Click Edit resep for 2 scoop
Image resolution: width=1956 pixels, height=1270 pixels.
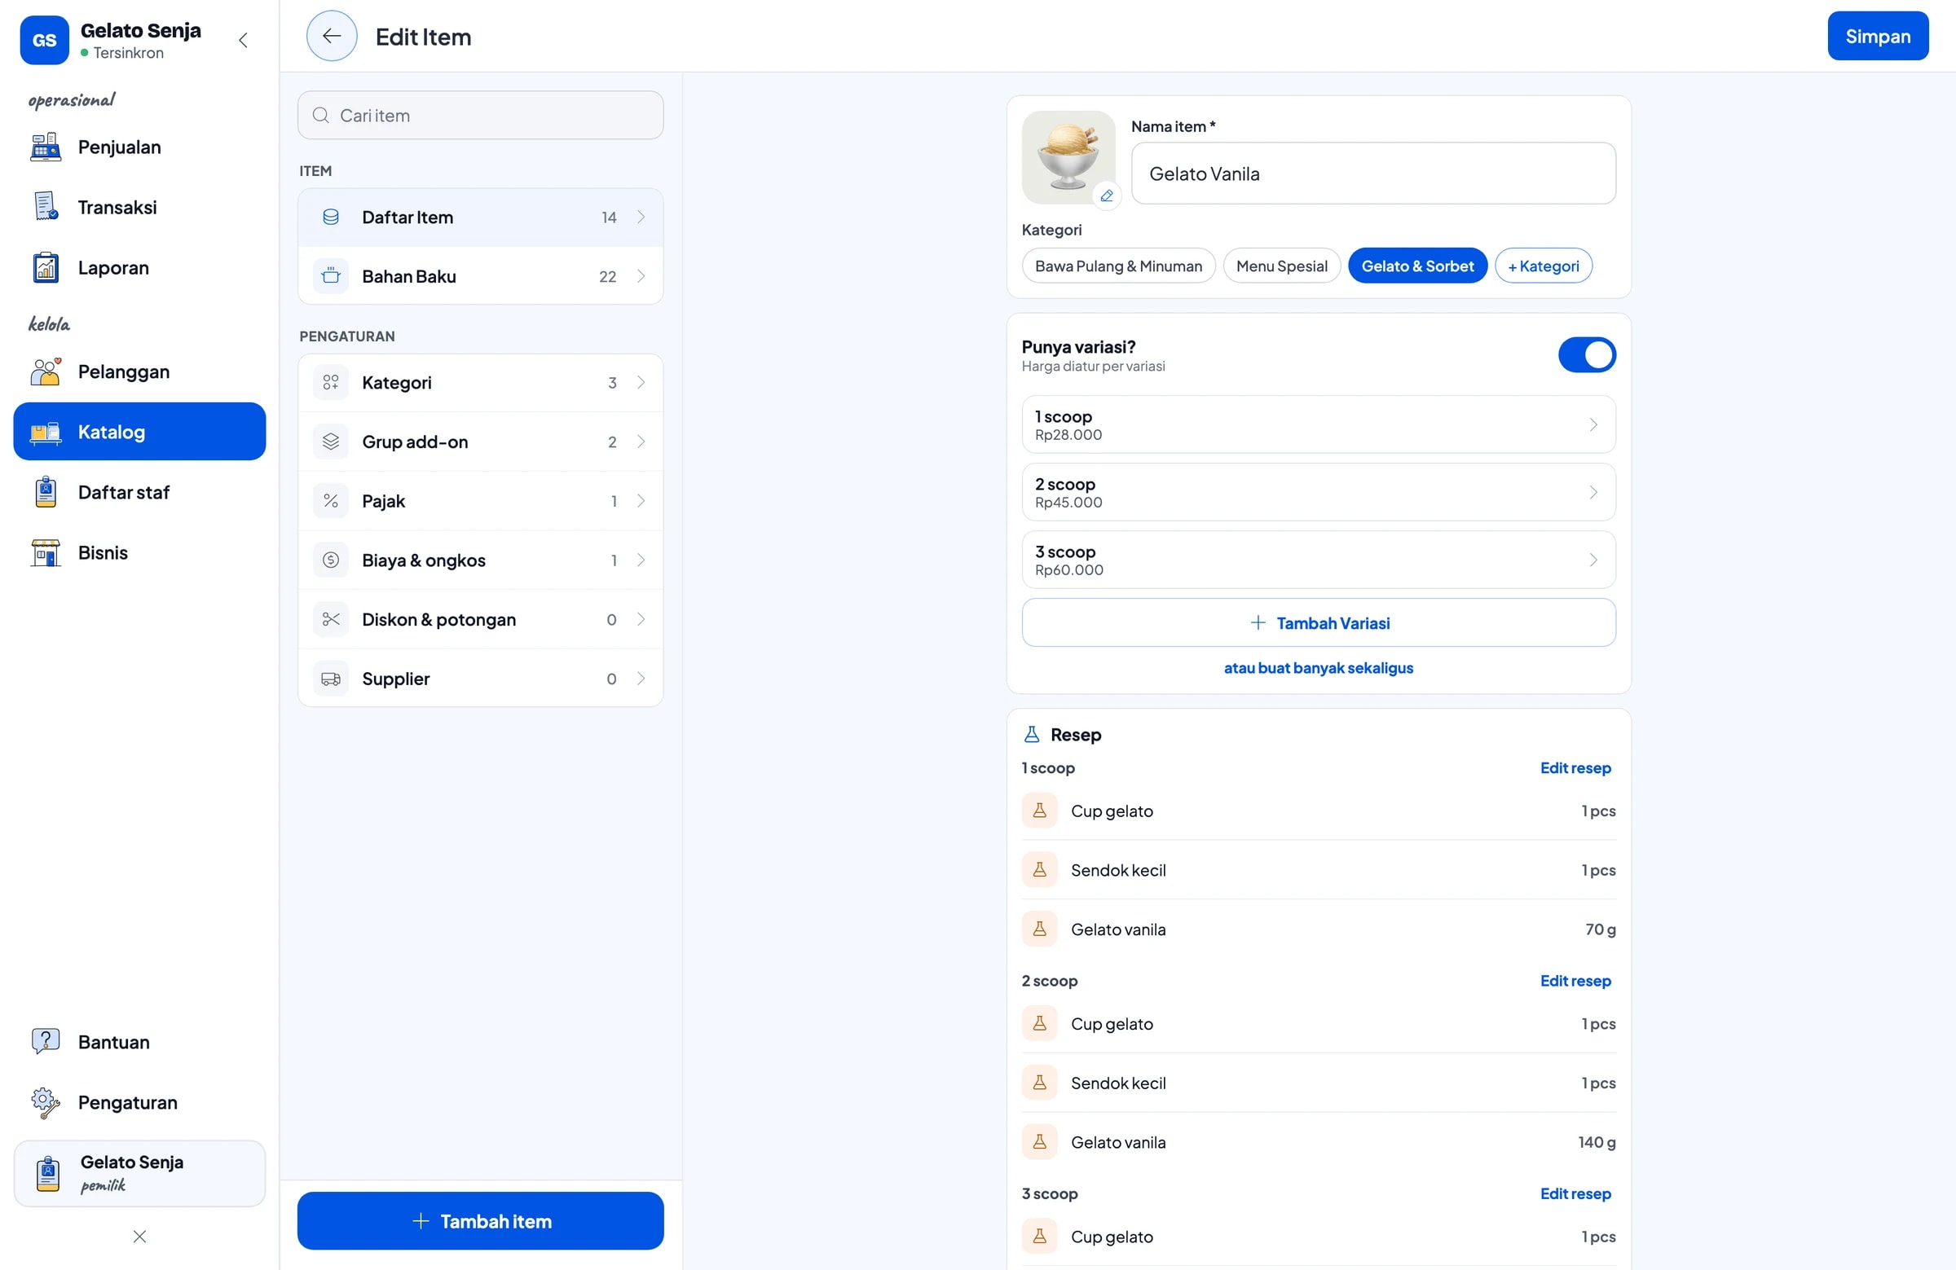click(x=1575, y=980)
